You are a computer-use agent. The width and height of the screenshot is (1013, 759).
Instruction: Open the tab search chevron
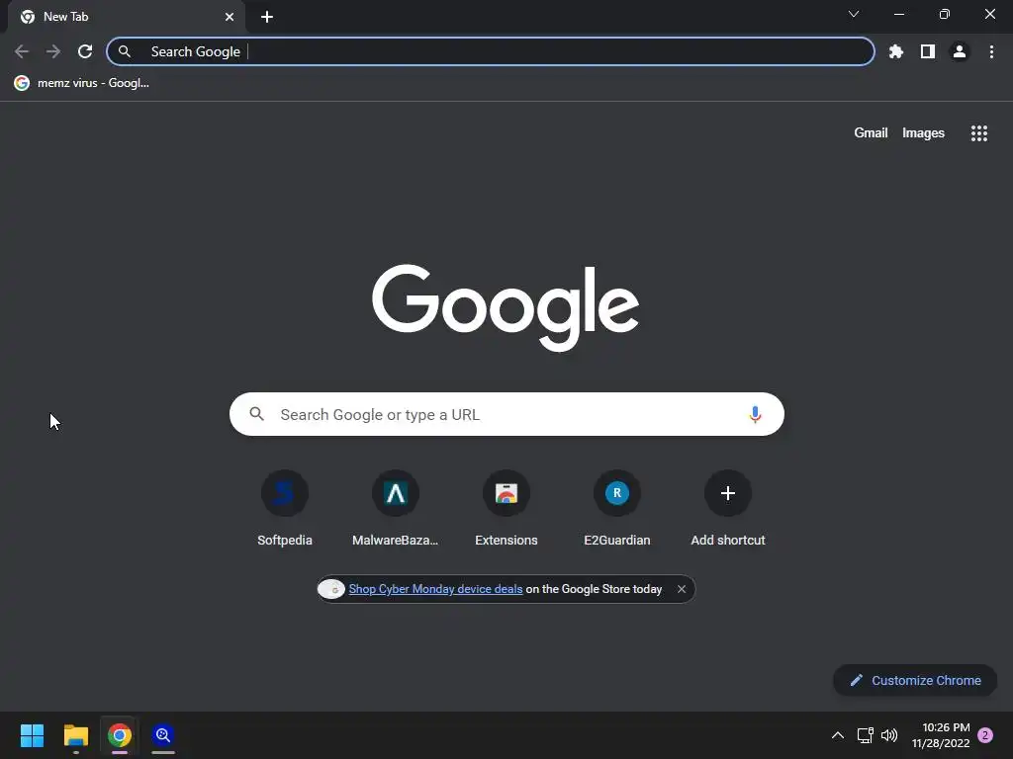[854, 14]
